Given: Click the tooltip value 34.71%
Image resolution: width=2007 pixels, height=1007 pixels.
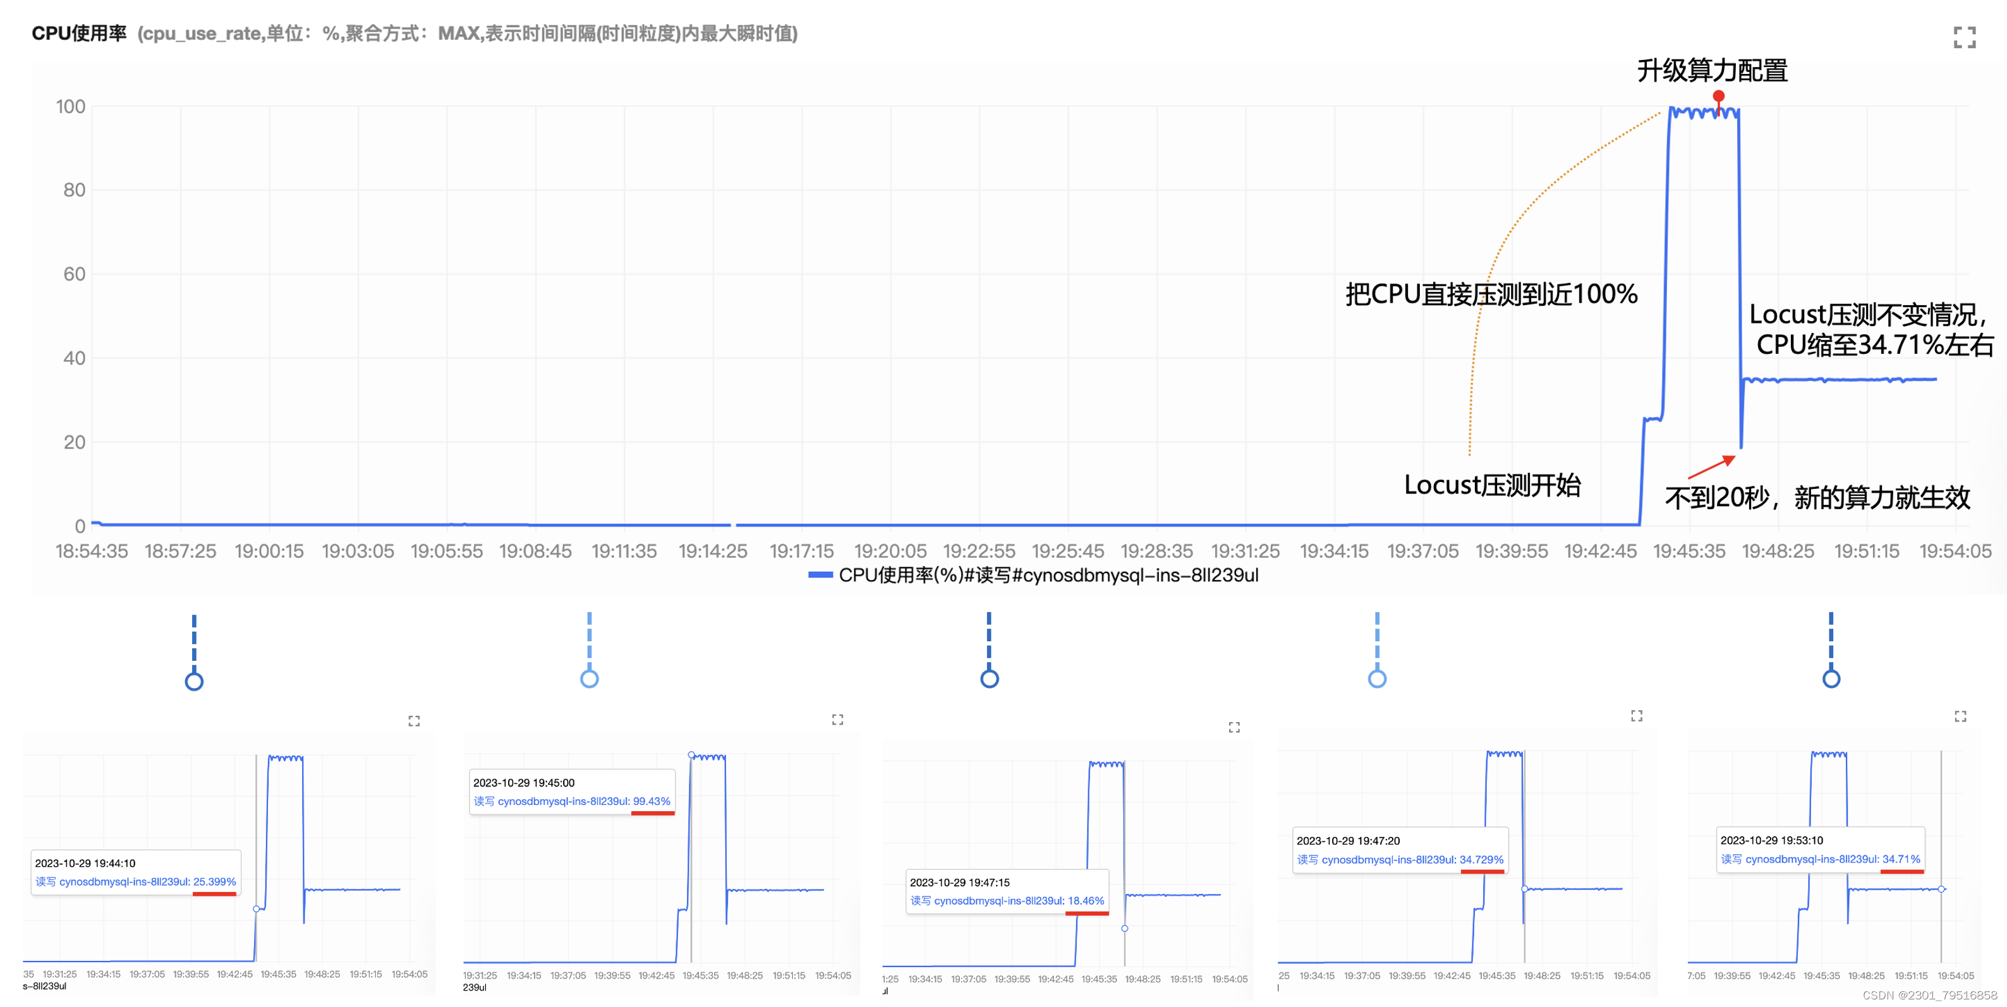Looking at the screenshot, I should [x=1901, y=859].
